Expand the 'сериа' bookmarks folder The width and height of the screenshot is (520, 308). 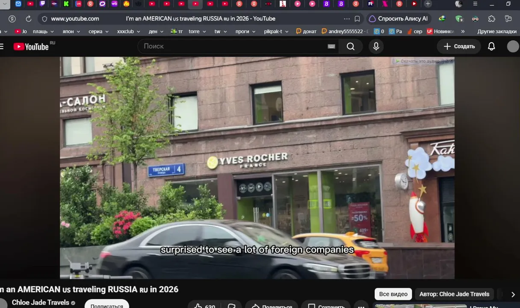pyautogui.click(x=99, y=32)
